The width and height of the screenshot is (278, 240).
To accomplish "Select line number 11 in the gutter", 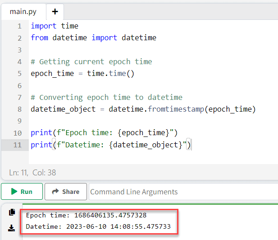I will point(18,145).
